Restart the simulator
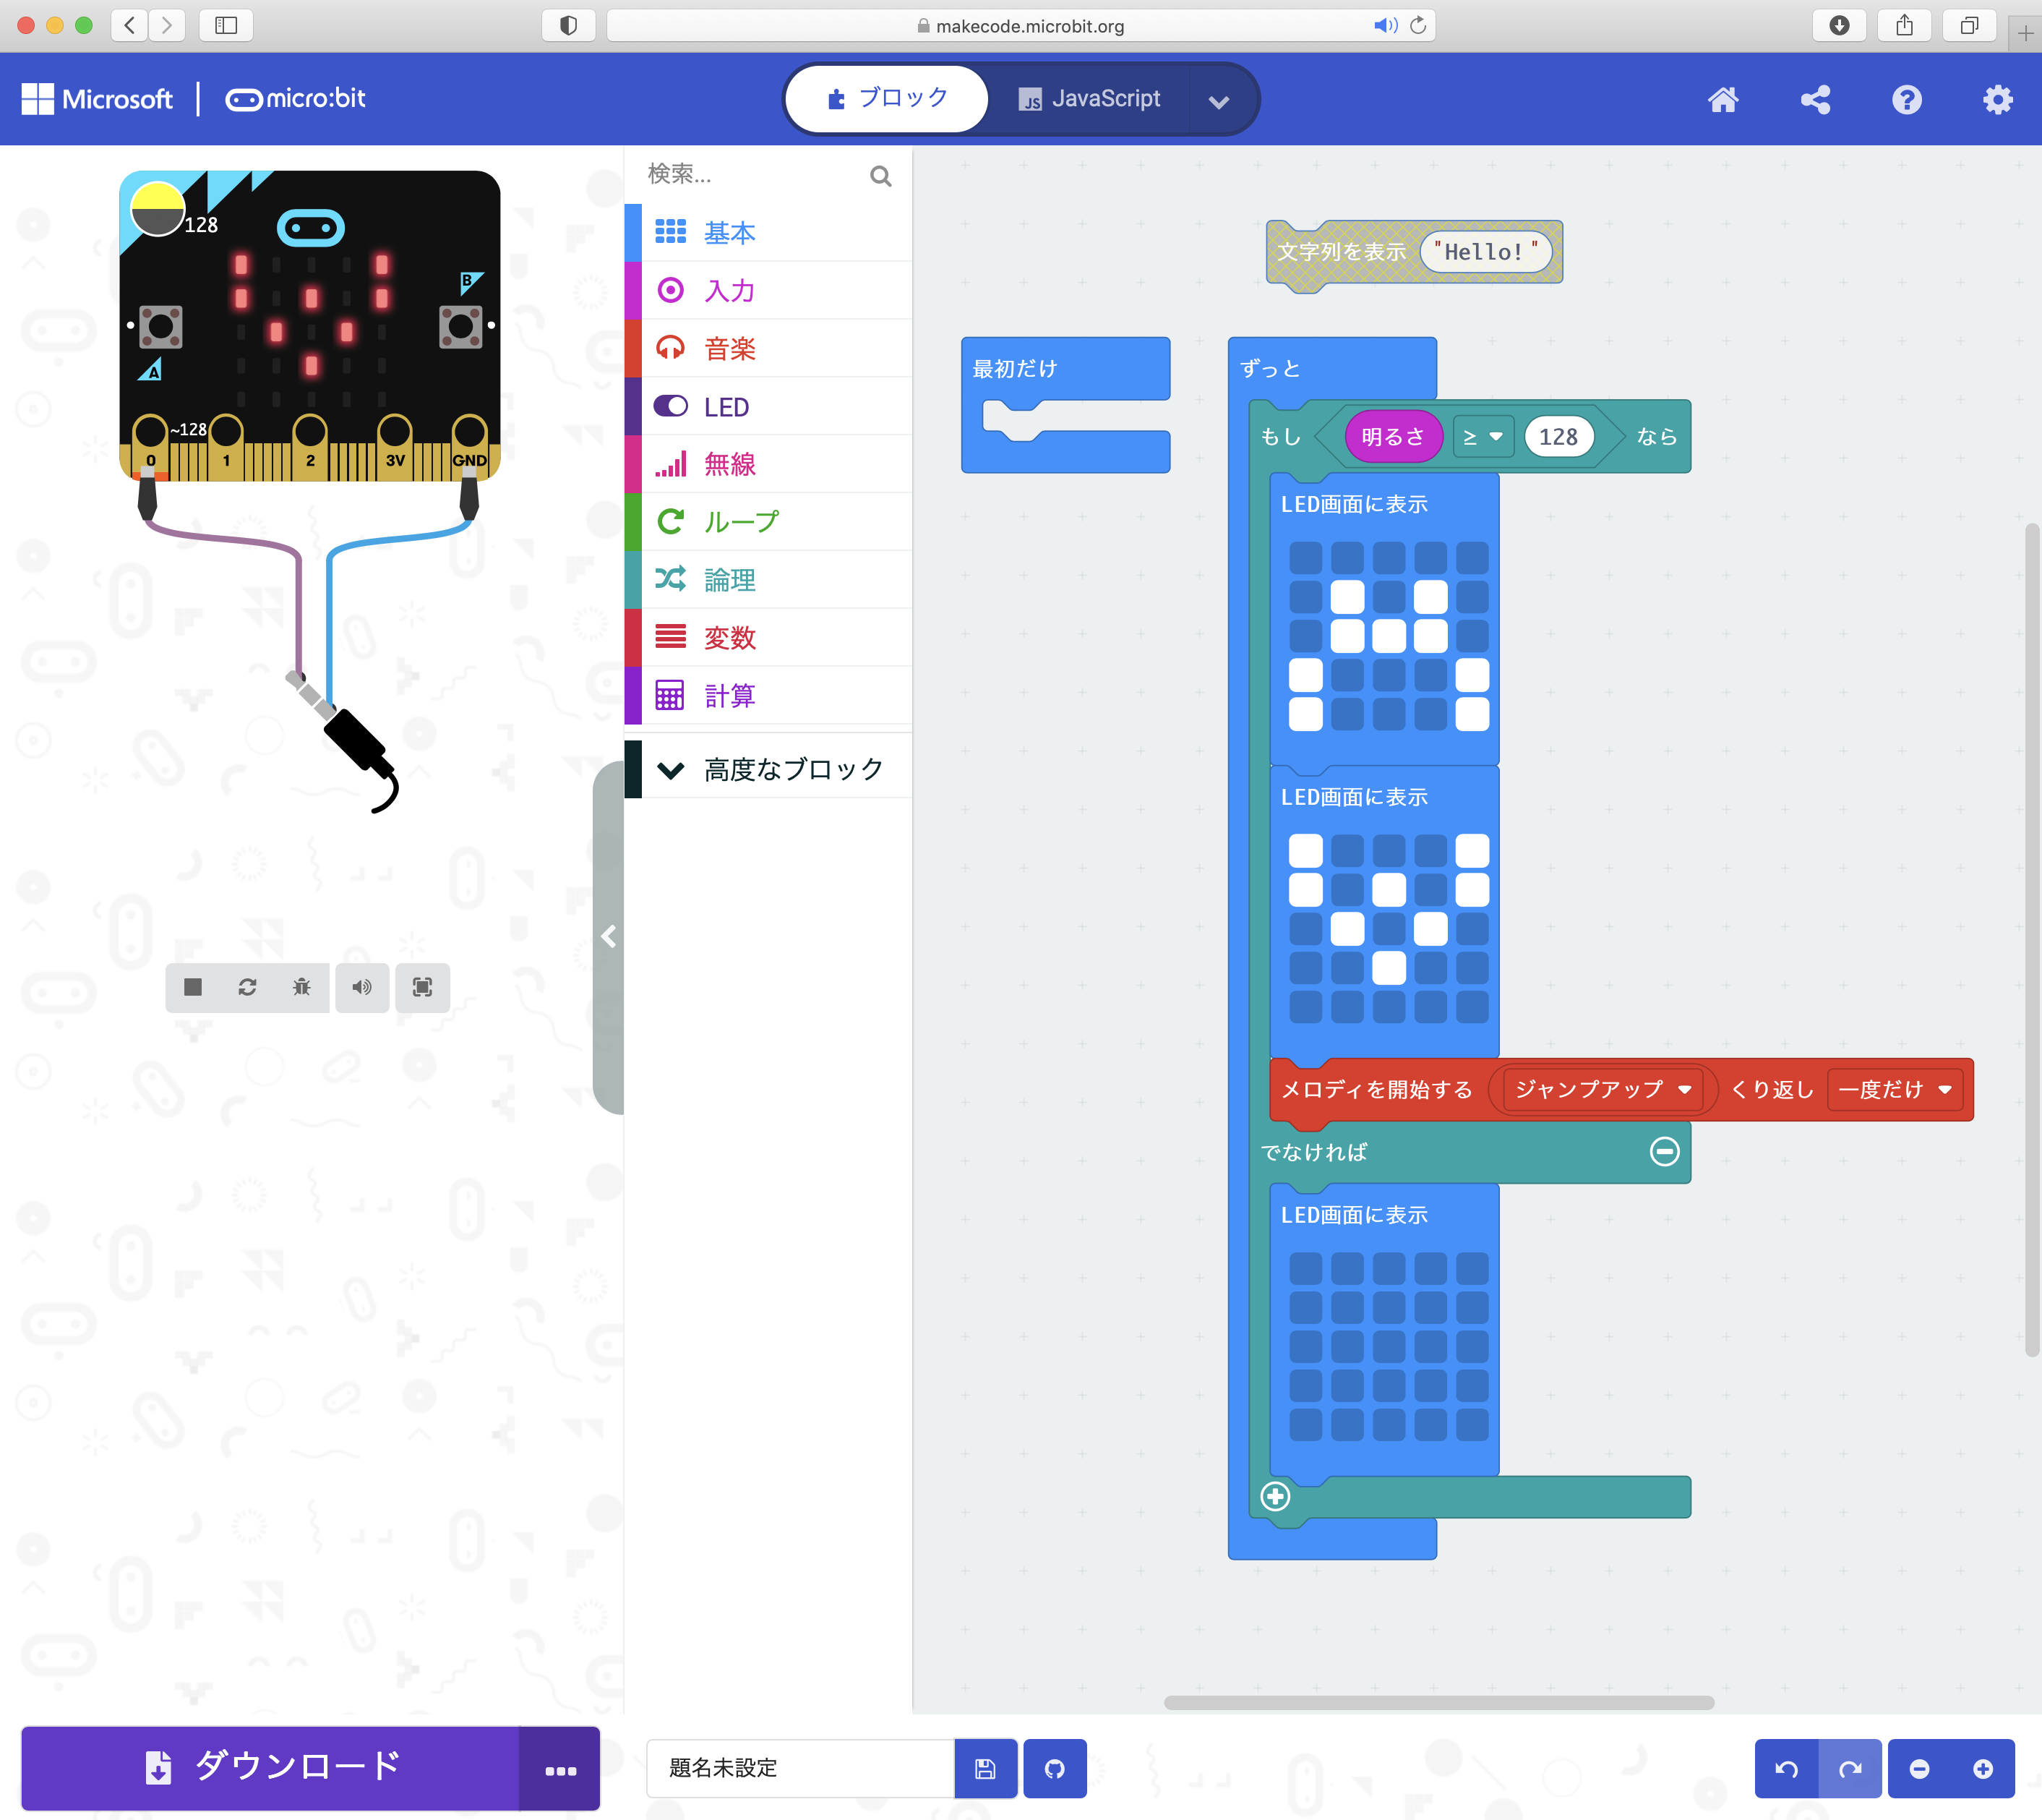This screenshot has height=1820, width=2042. [247, 987]
